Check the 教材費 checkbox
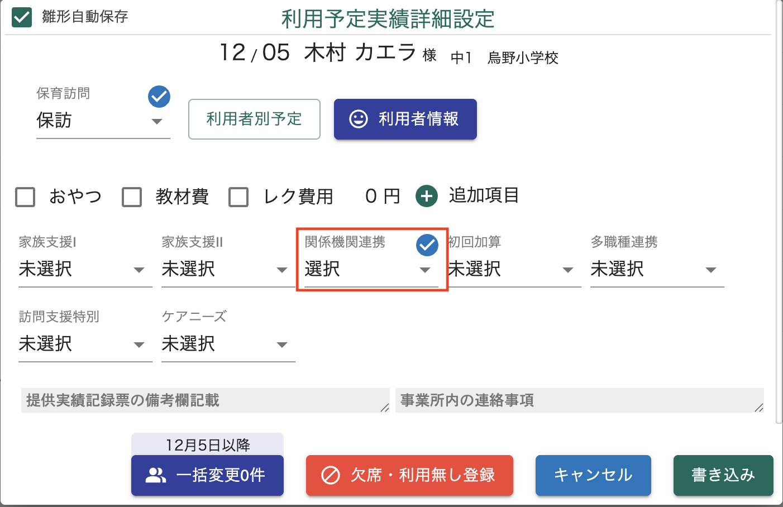The image size is (783, 507). pyautogui.click(x=132, y=197)
